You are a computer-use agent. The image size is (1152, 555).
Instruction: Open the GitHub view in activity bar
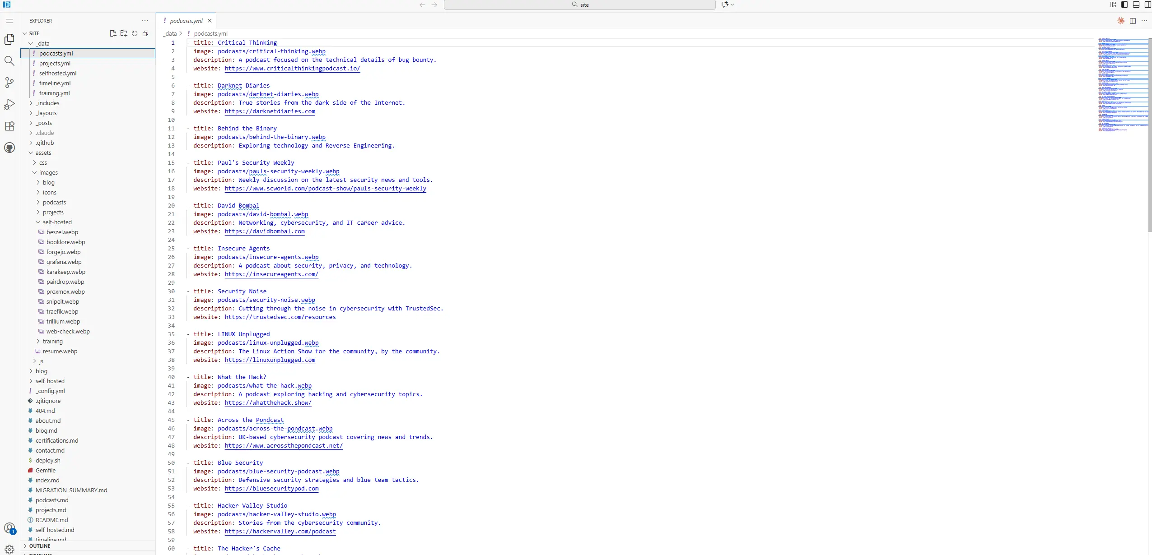(9, 148)
